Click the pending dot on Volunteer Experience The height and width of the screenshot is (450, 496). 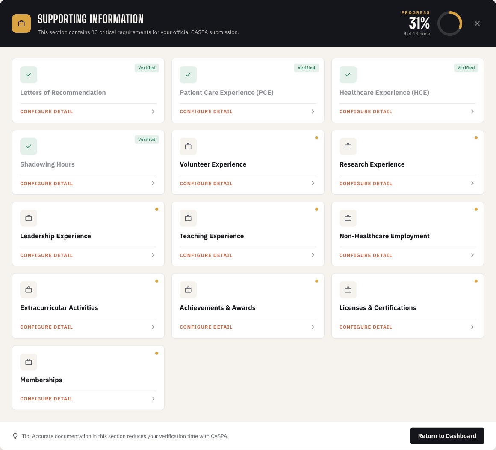pyautogui.click(x=316, y=137)
